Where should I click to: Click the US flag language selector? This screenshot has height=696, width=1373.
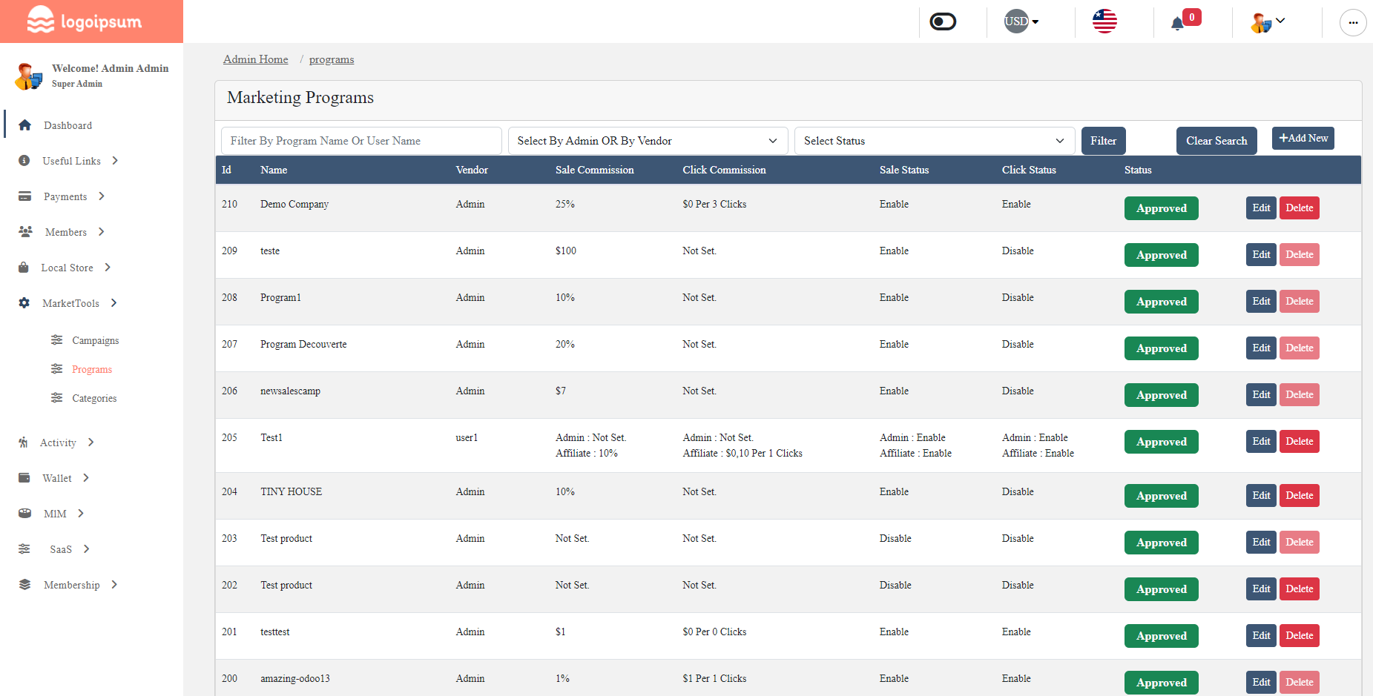click(x=1104, y=21)
